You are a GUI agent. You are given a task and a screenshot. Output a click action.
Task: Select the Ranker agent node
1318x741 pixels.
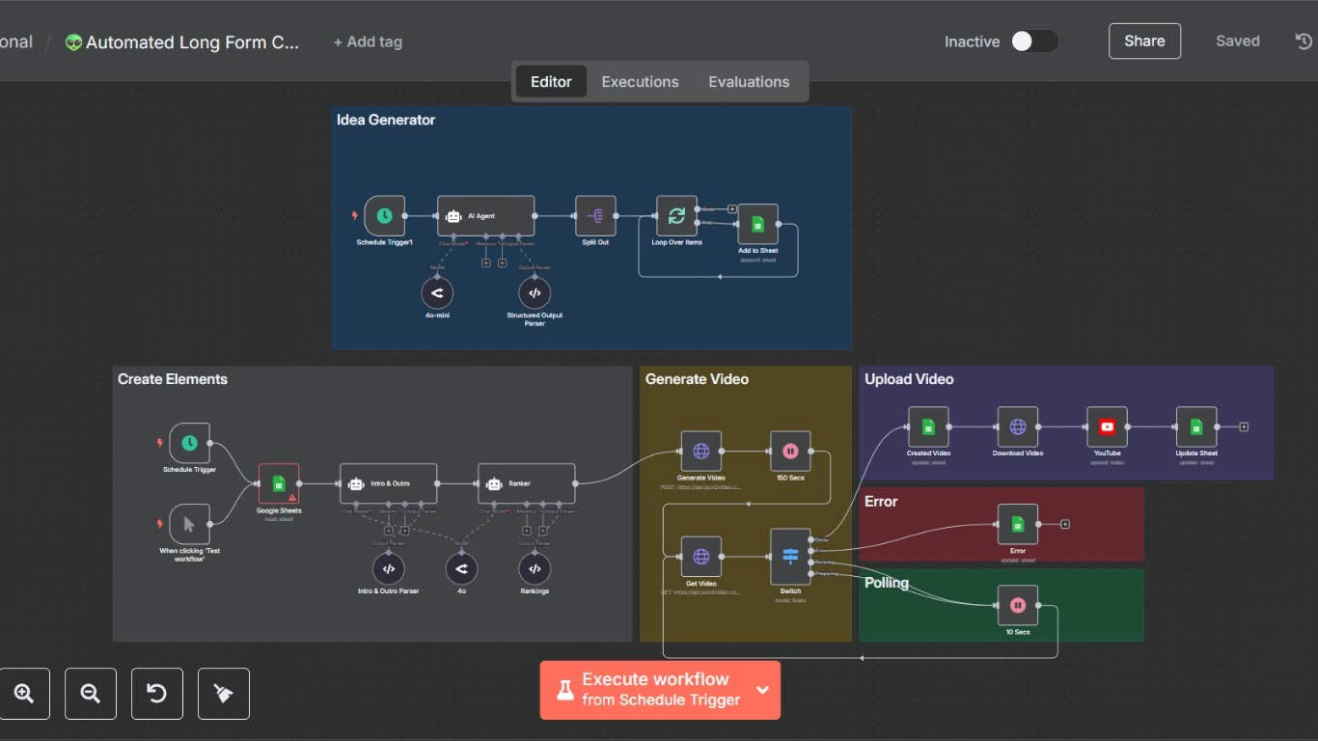[x=527, y=483]
